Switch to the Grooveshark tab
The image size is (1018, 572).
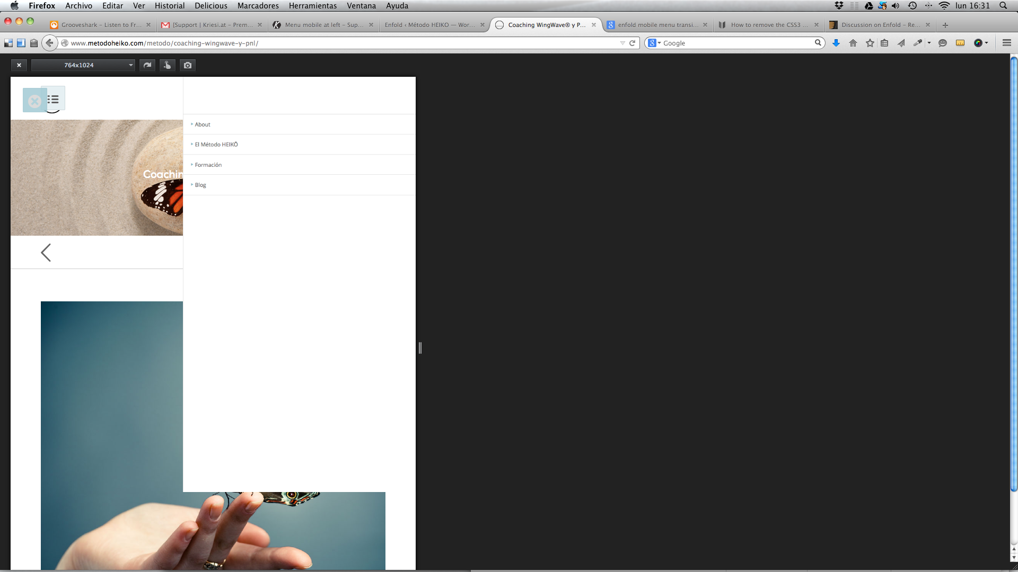tap(101, 25)
